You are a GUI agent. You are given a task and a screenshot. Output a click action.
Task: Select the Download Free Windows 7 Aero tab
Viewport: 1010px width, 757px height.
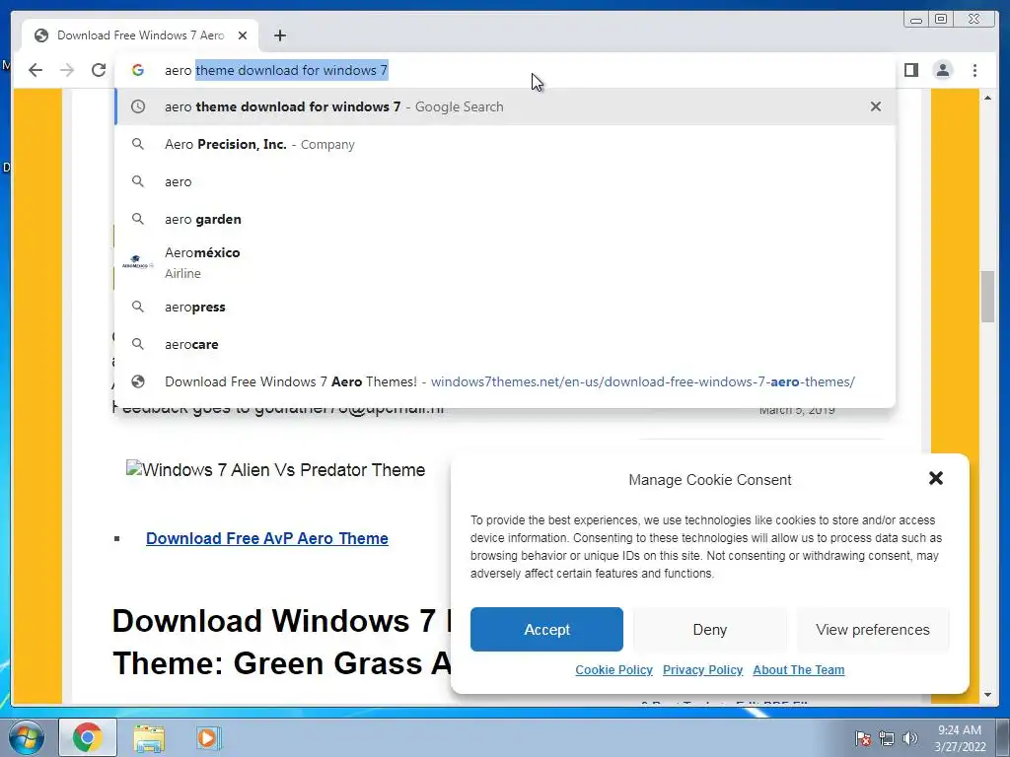coord(140,35)
